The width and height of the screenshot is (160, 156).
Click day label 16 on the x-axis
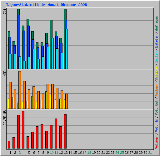[80, 153]
